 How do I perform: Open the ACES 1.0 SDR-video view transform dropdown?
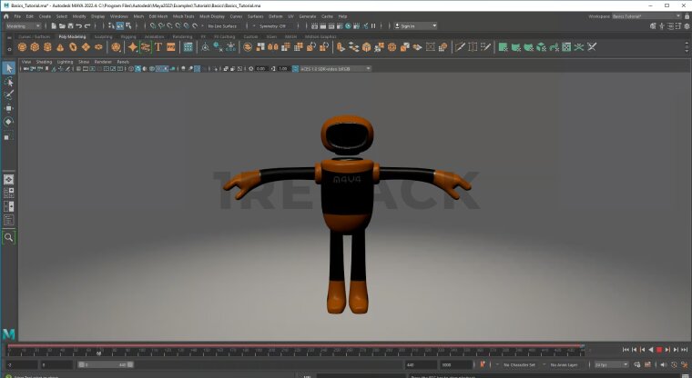333,68
